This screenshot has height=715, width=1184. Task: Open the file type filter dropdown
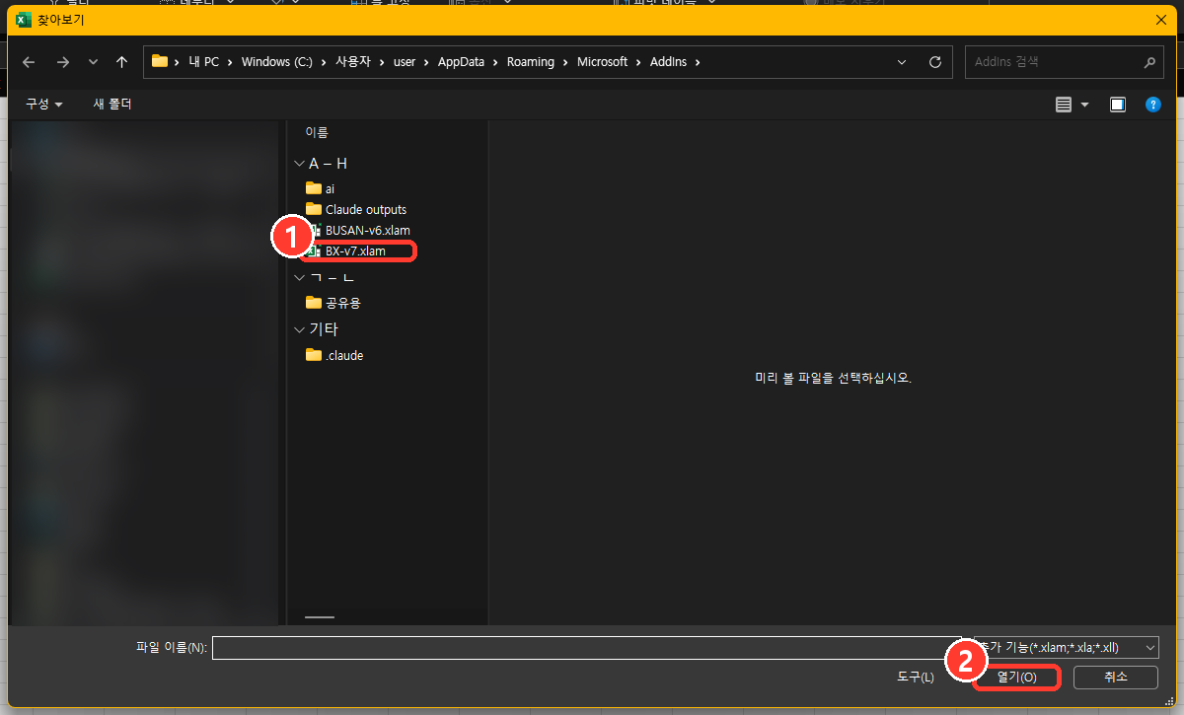pos(1067,648)
